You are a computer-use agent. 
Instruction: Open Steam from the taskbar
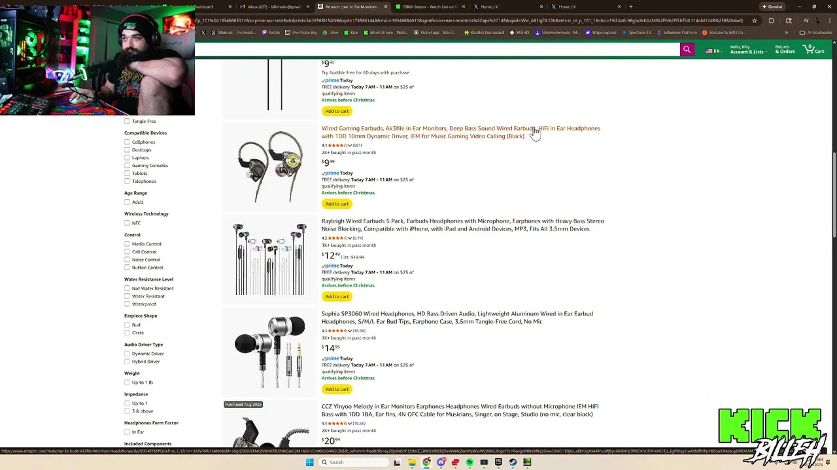point(513,462)
